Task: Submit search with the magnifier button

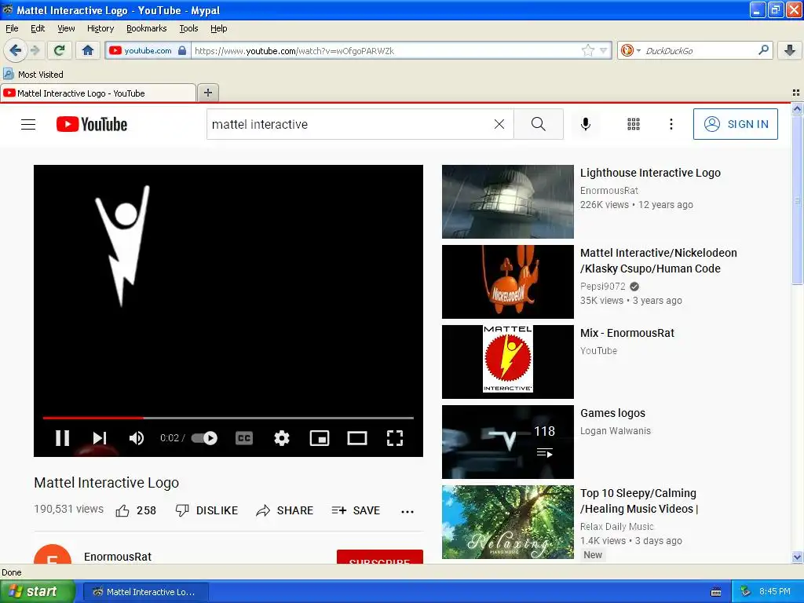Action: pos(539,124)
